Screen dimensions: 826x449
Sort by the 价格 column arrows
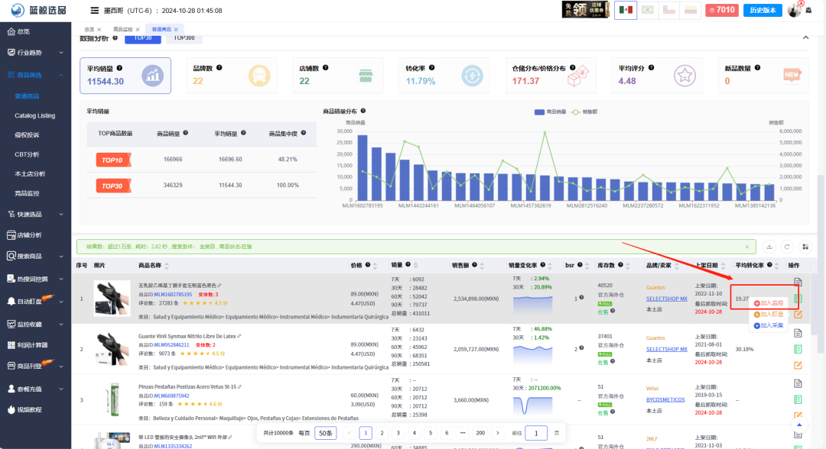pyautogui.click(x=375, y=266)
